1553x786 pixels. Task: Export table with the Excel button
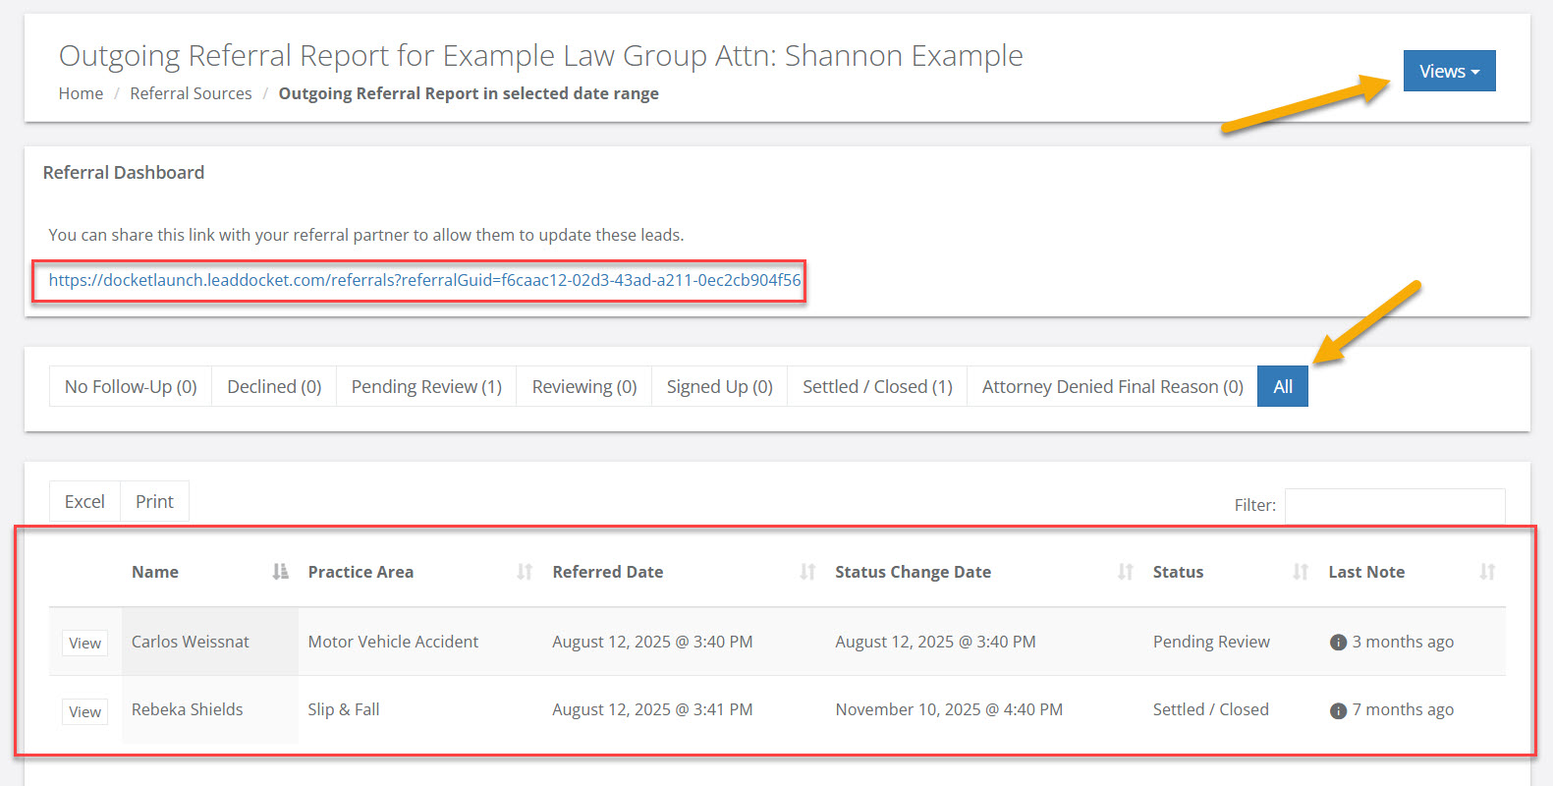(84, 502)
